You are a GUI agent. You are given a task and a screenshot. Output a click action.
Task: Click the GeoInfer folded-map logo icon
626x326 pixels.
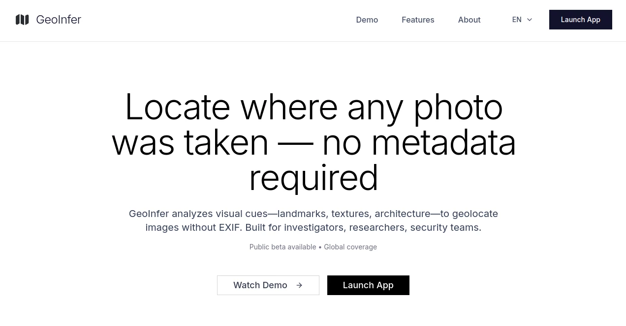22,19
